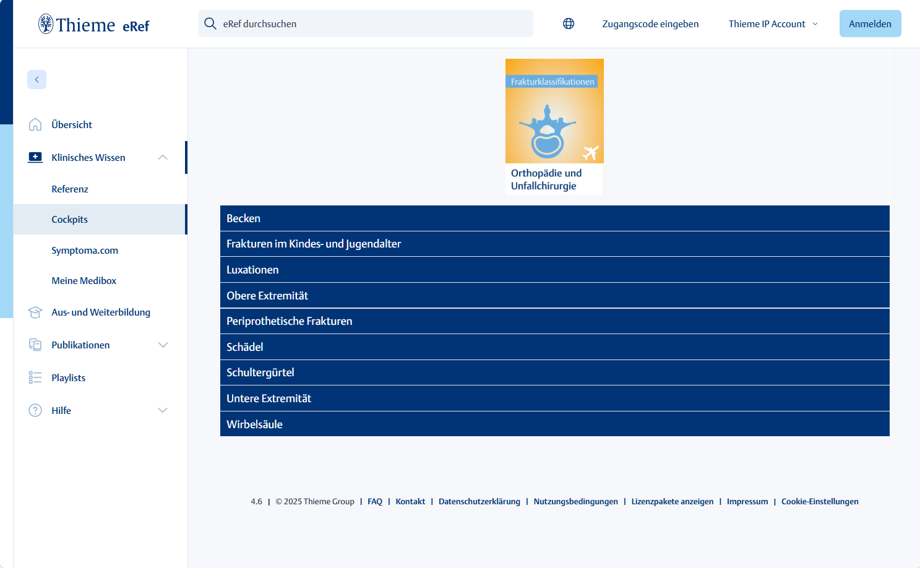This screenshot has height=568, width=920.
Task: Open the FAQ footer link
Action: (375, 501)
